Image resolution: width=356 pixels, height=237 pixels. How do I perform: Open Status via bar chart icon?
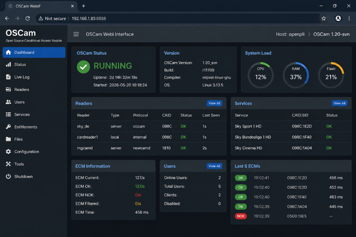[x=8, y=64]
